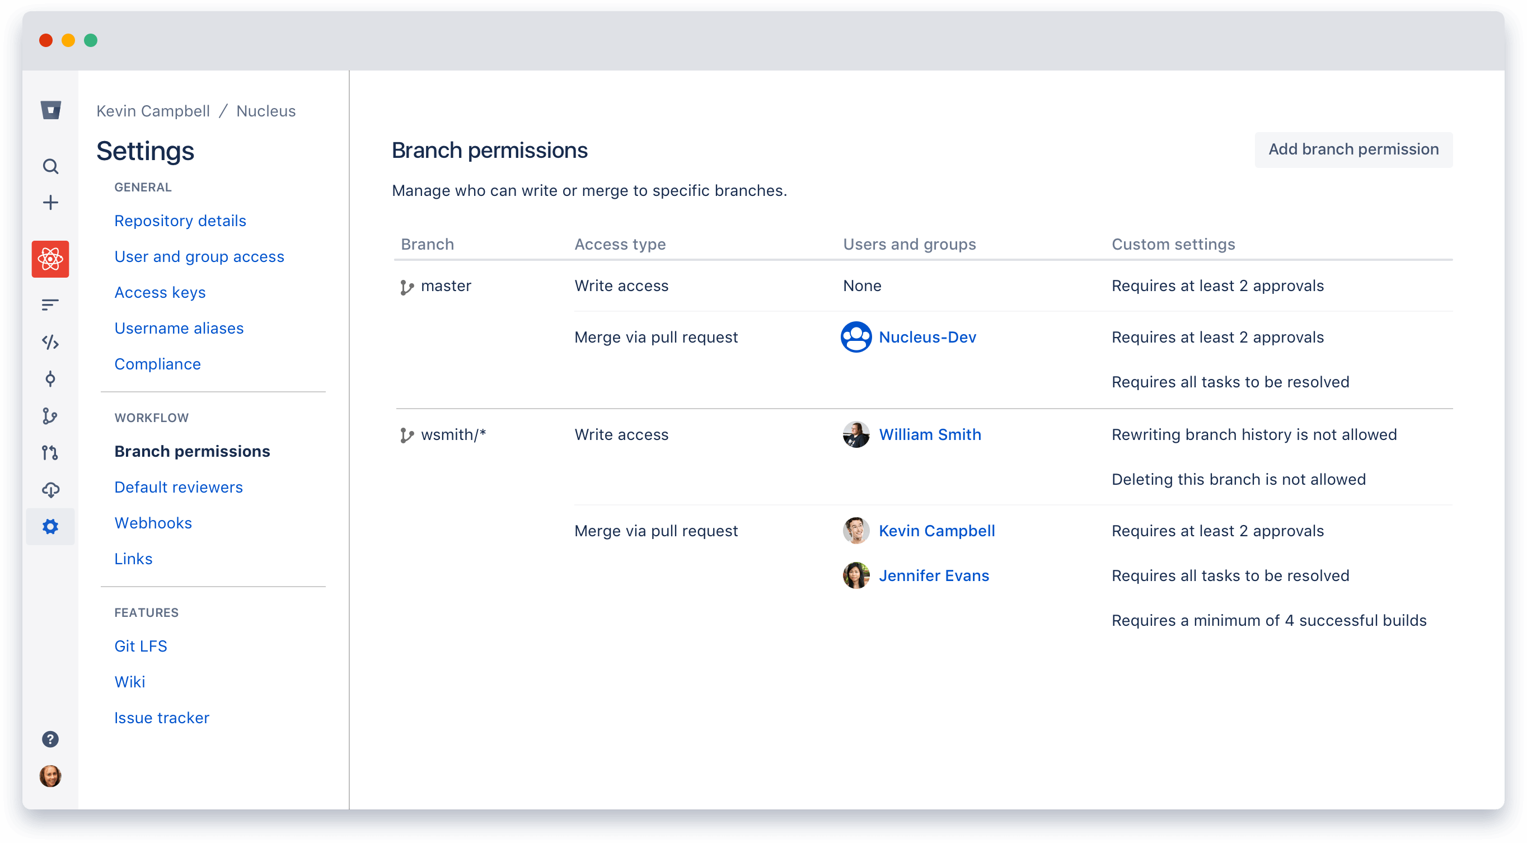This screenshot has width=1527, height=843.
Task: Click the Add branch permission button
Action: [1353, 149]
